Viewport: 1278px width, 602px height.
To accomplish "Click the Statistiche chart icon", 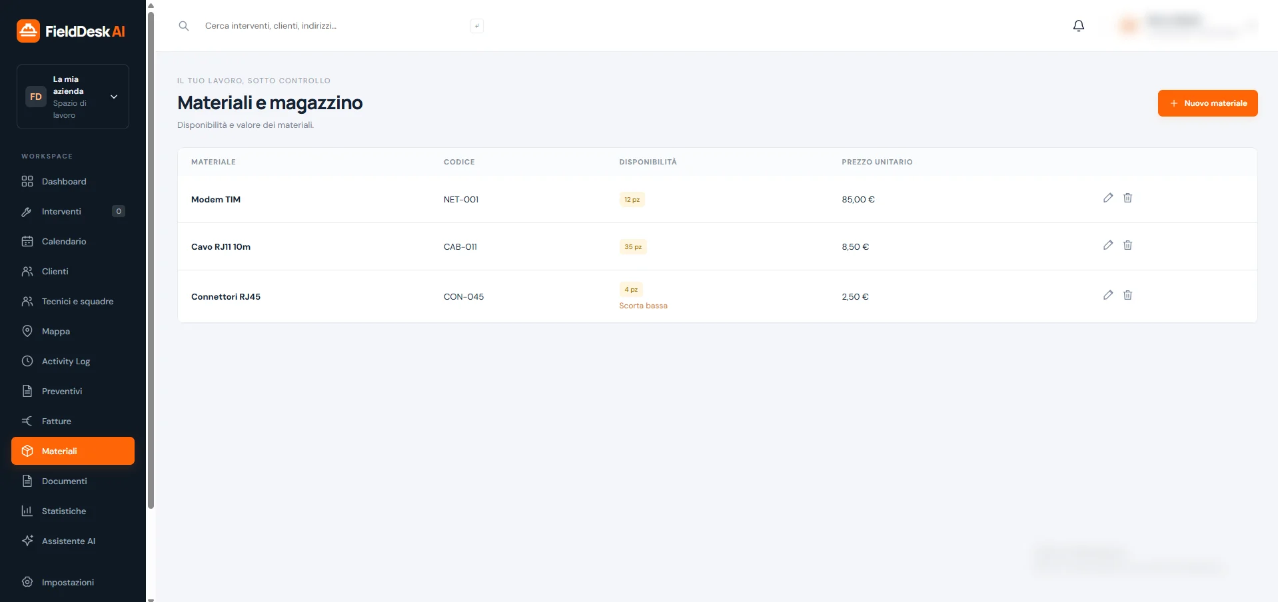I will 27,511.
